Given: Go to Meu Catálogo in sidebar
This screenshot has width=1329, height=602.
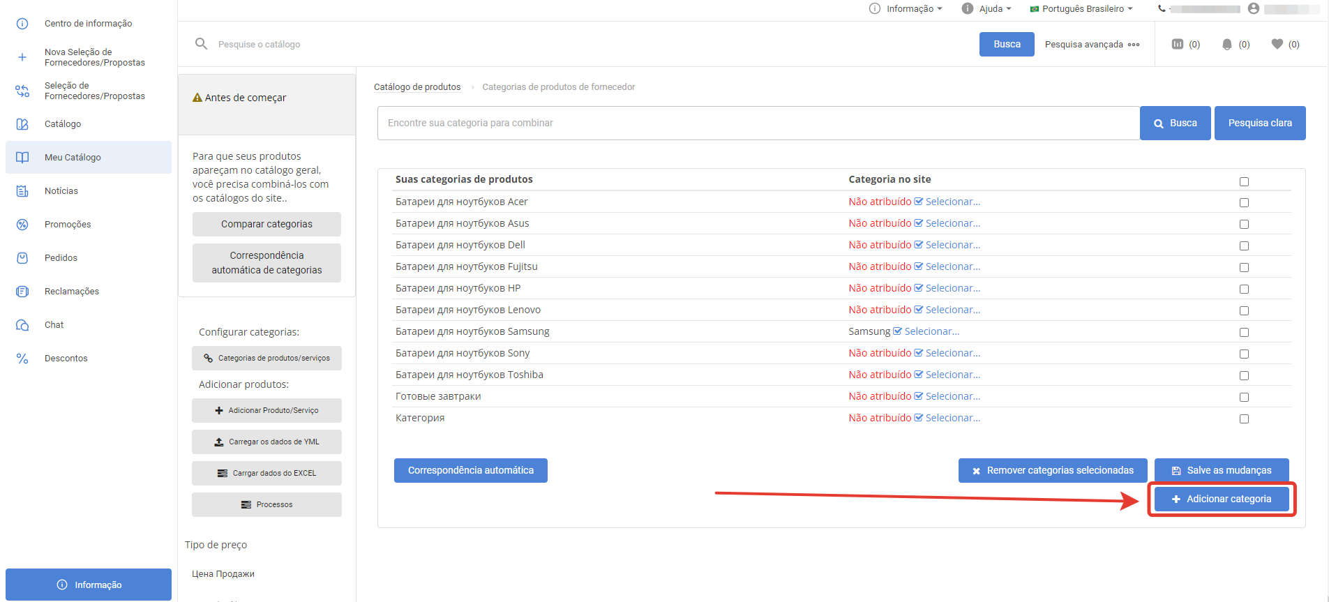Looking at the screenshot, I should (x=73, y=158).
